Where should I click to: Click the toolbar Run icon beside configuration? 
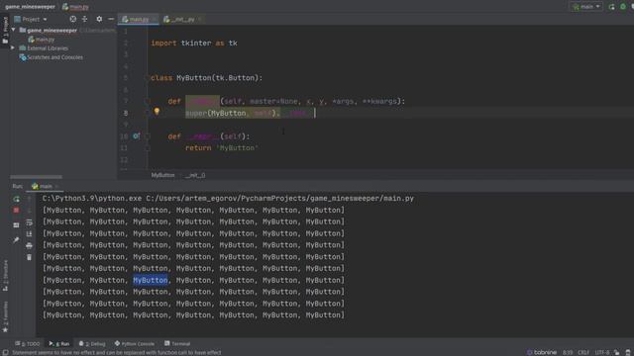coord(612,7)
